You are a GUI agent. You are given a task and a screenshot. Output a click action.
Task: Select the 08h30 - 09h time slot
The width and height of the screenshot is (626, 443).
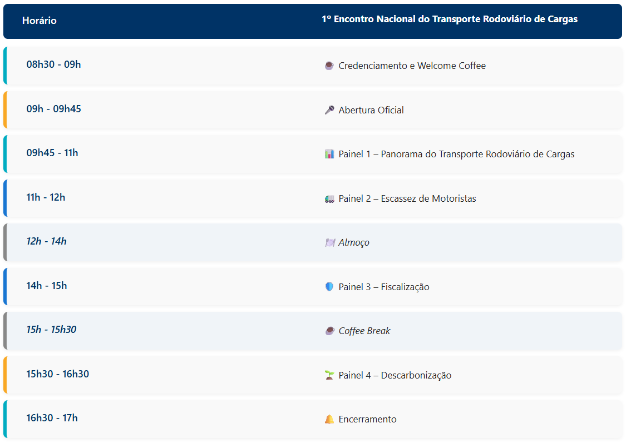[53, 64]
